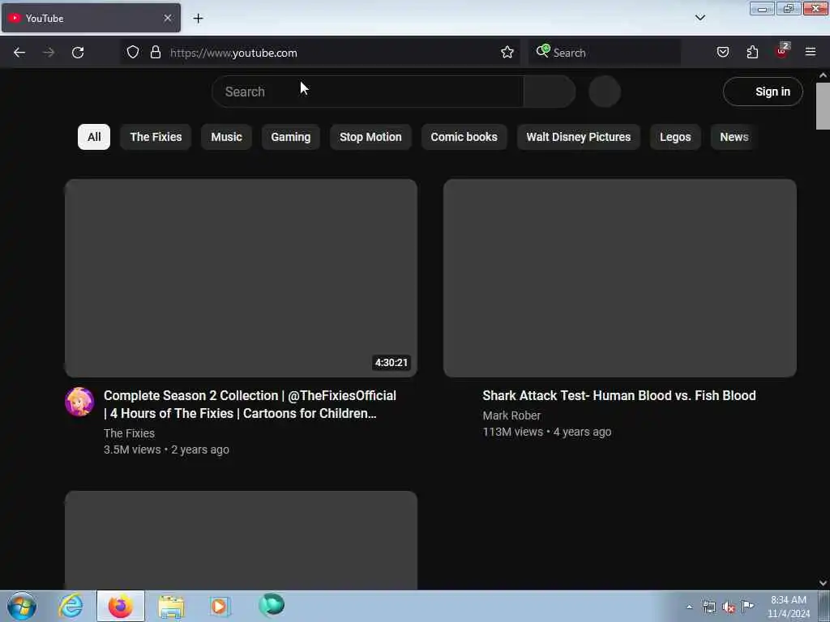Click the Firefox taskbar icon

[120, 606]
